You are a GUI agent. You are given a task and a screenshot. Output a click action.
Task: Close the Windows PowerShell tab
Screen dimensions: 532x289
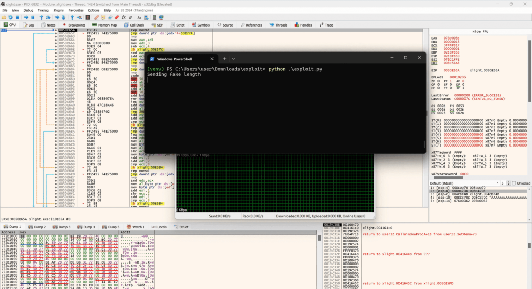tap(212, 59)
